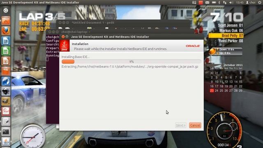Open LibreOffice Calc from the launcher

coord(6,51)
